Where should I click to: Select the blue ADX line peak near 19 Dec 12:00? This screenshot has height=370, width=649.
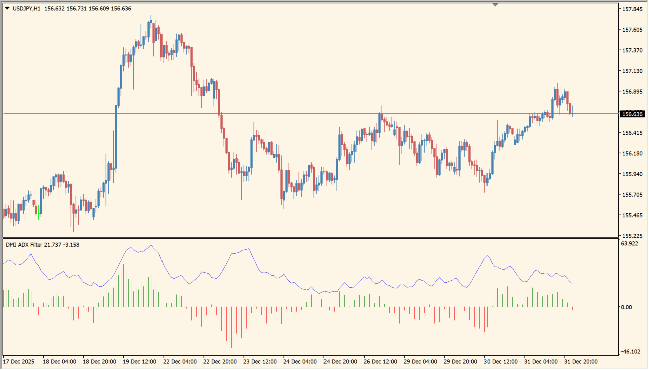point(151,245)
